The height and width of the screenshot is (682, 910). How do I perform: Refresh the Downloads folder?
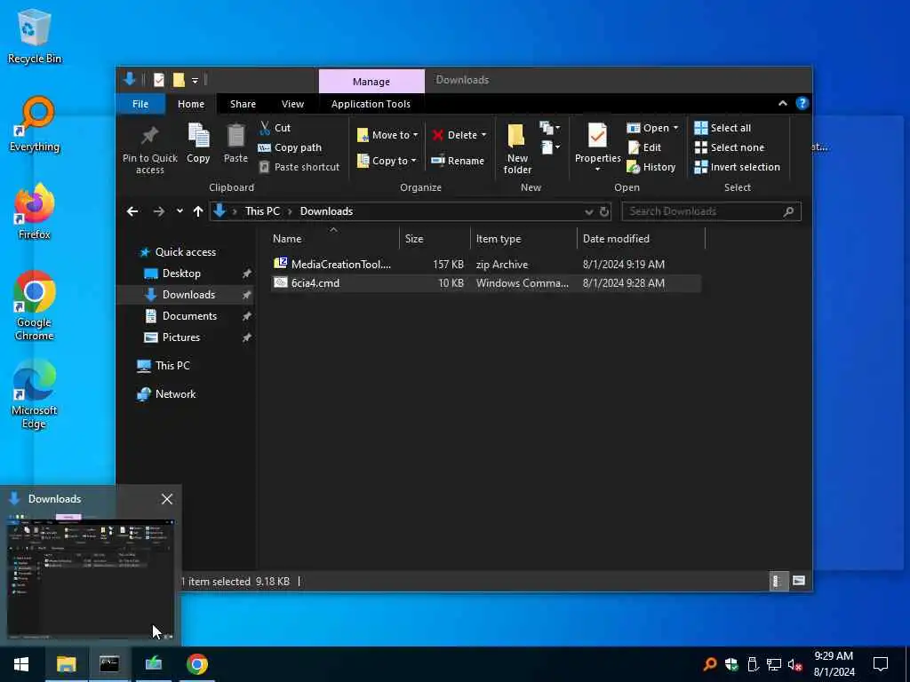(x=604, y=211)
